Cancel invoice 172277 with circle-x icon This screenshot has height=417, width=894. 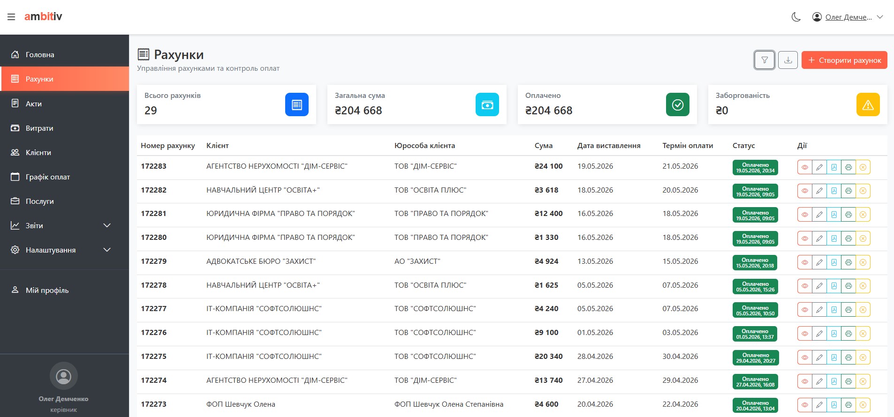[863, 310]
